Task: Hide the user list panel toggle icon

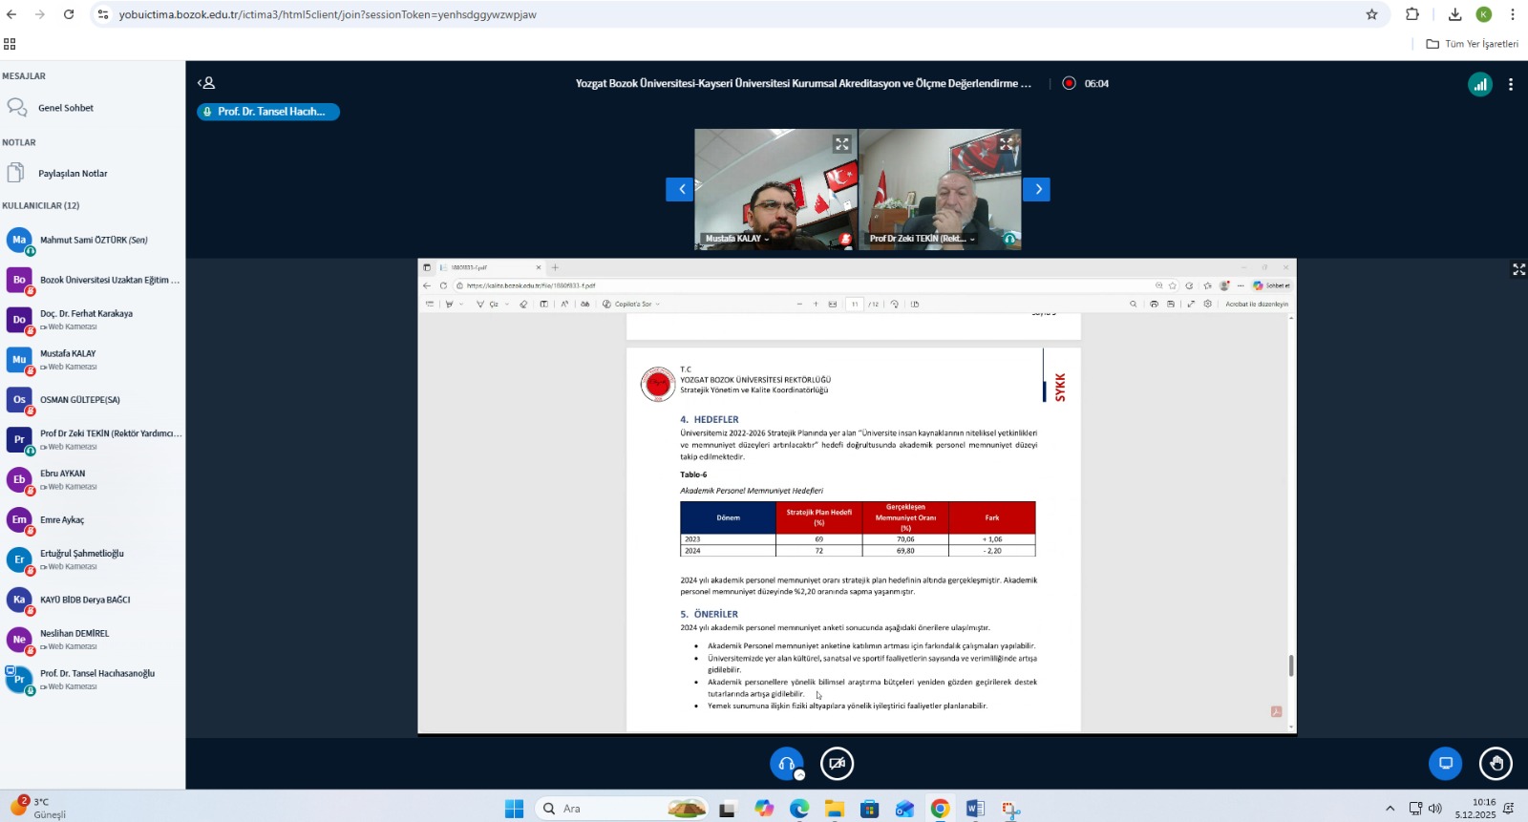Action: coord(206,83)
